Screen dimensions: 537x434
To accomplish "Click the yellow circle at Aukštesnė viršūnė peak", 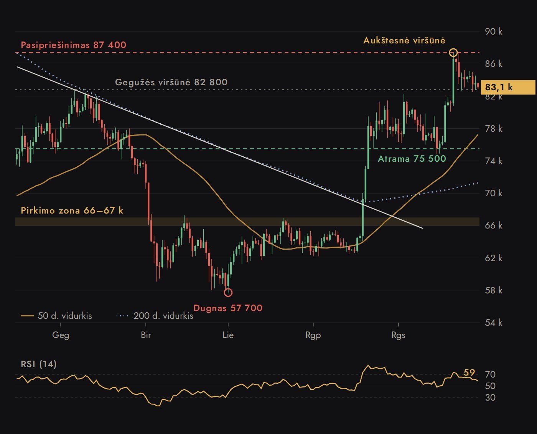I will 453,53.
